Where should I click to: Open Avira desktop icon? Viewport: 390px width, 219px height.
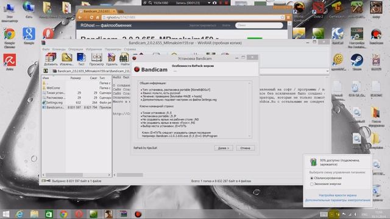point(10,62)
